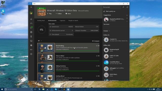Click the Distance Travelled stat row
The image size is (162, 91).
[x=87, y=31]
